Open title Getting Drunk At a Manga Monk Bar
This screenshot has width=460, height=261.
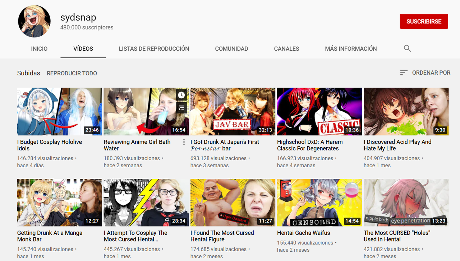pyautogui.click(x=50, y=236)
